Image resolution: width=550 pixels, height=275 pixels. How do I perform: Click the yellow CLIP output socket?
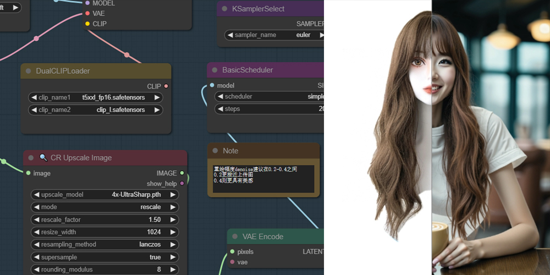tap(87, 24)
